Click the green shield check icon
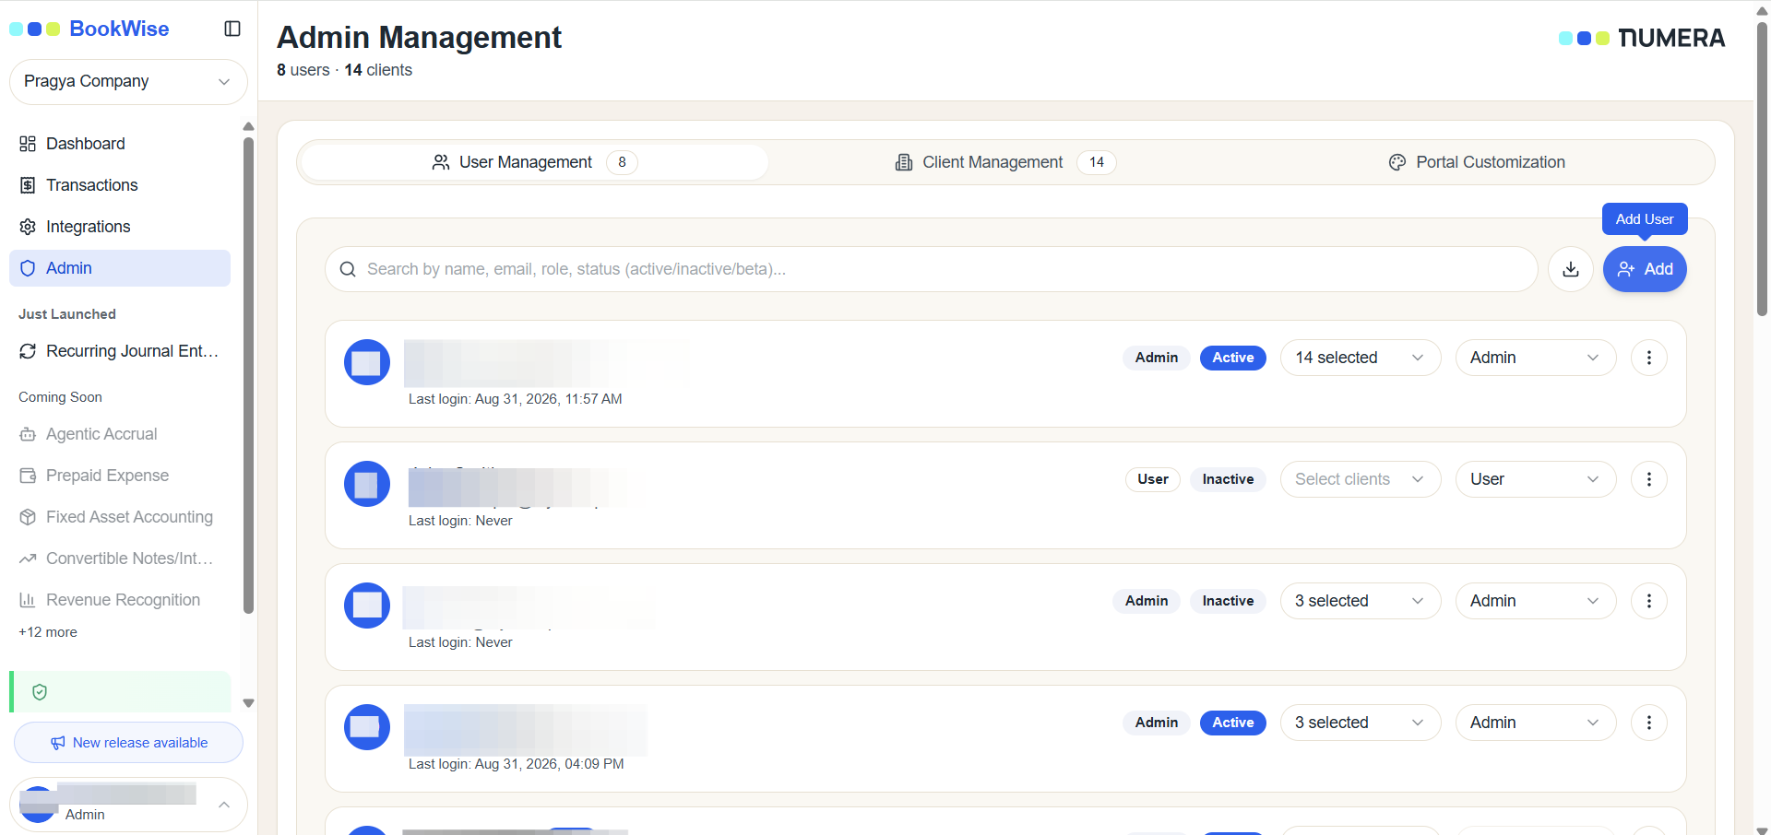Image resolution: width=1771 pixels, height=835 pixels. [40, 692]
